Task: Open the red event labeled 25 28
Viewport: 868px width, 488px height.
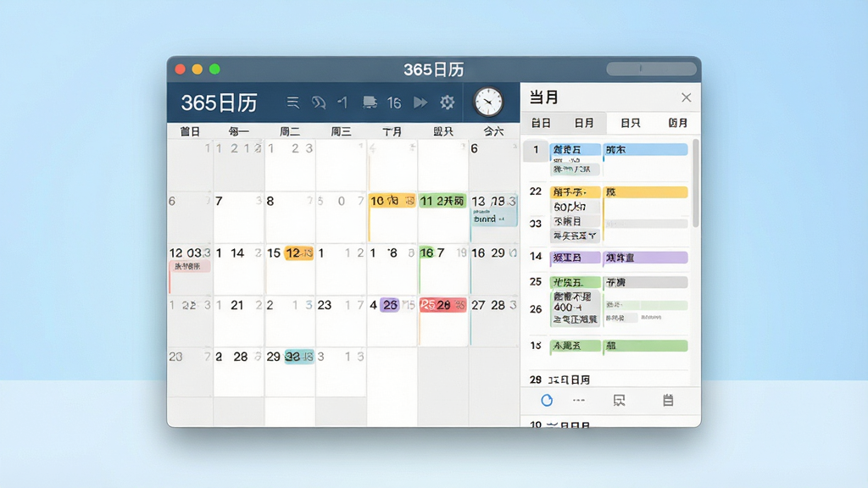Action: pyautogui.click(x=442, y=305)
